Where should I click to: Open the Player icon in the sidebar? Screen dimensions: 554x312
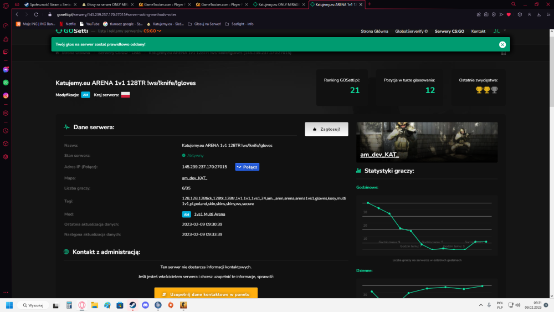pos(6,114)
